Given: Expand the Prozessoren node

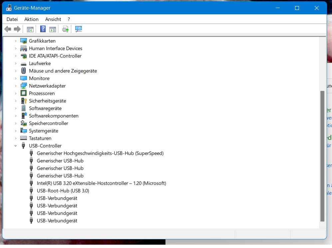Looking at the screenshot, I should (x=16, y=93).
